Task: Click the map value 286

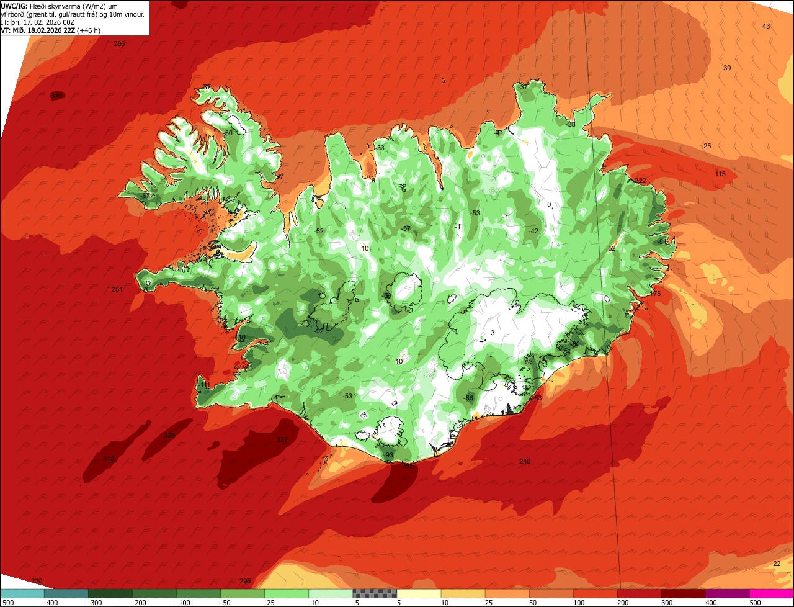Action: coord(119,43)
